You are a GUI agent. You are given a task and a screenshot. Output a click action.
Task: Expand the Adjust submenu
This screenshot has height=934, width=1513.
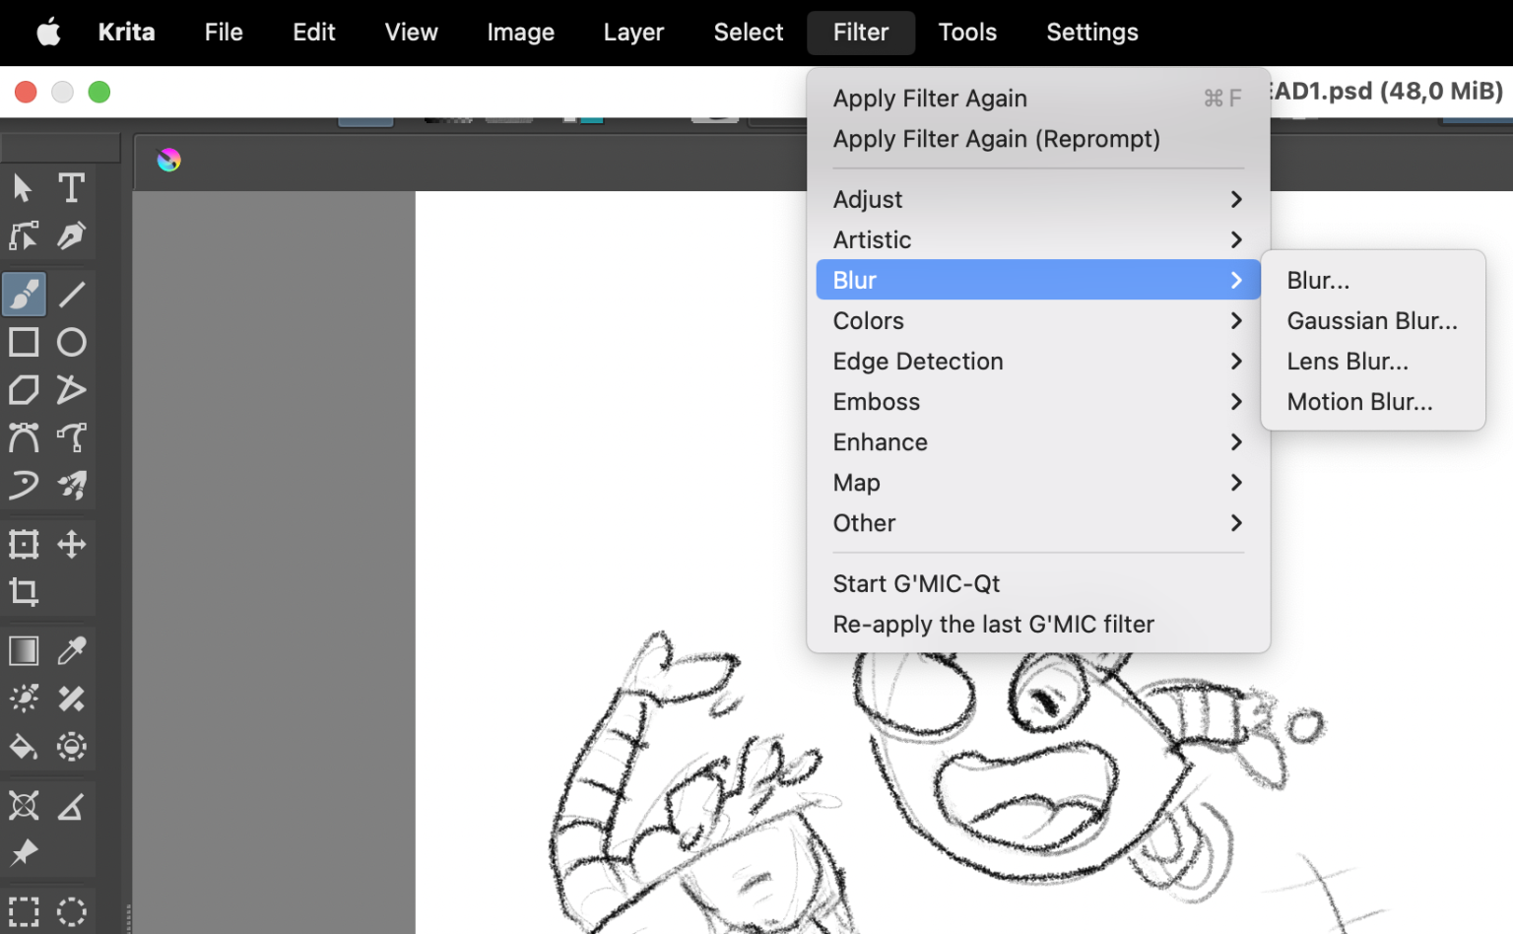click(1034, 199)
